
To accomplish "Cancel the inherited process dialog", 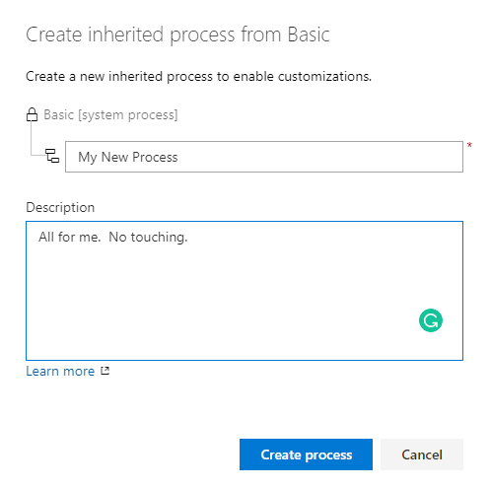I will point(422,454).
